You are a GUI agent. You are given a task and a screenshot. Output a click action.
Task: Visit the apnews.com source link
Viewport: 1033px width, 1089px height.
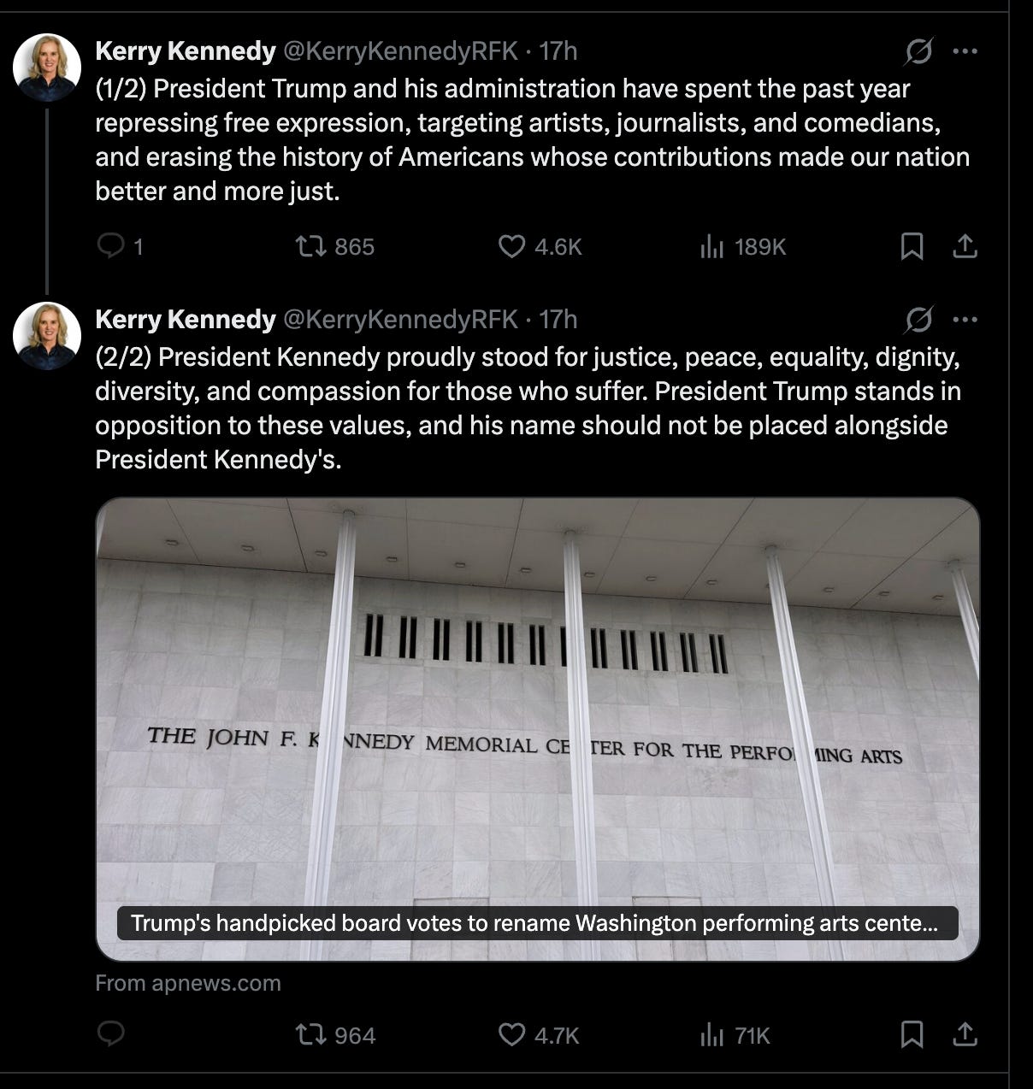(188, 983)
